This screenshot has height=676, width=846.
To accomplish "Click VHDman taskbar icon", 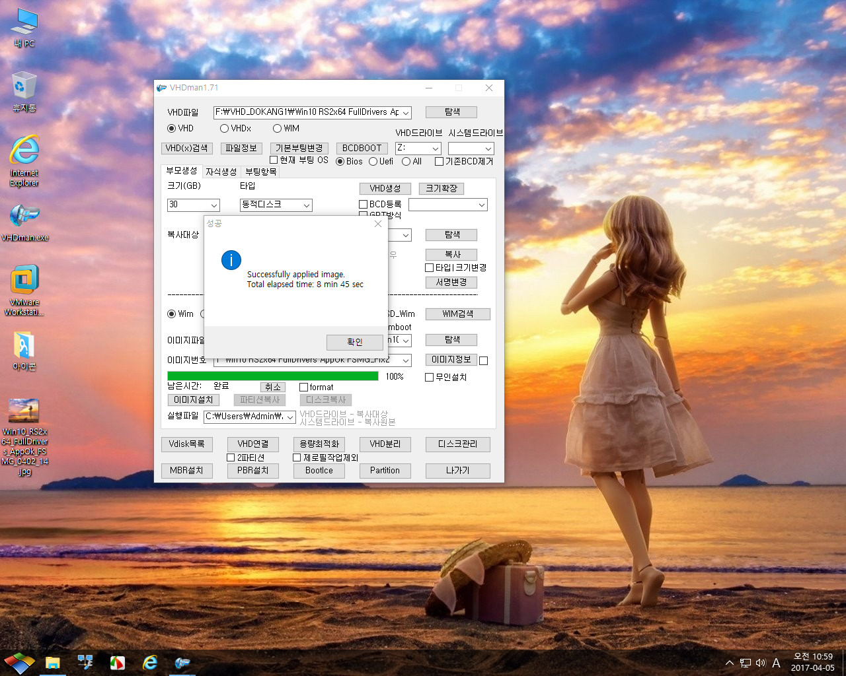I will click(x=182, y=662).
